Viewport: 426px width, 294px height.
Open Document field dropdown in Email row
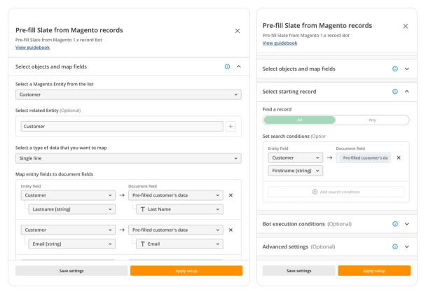pos(176,230)
